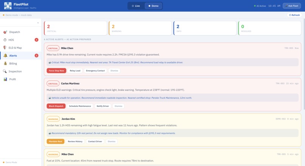
Task: Click the WARNING tag on Jordan Kim alert
Action: [53, 119]
